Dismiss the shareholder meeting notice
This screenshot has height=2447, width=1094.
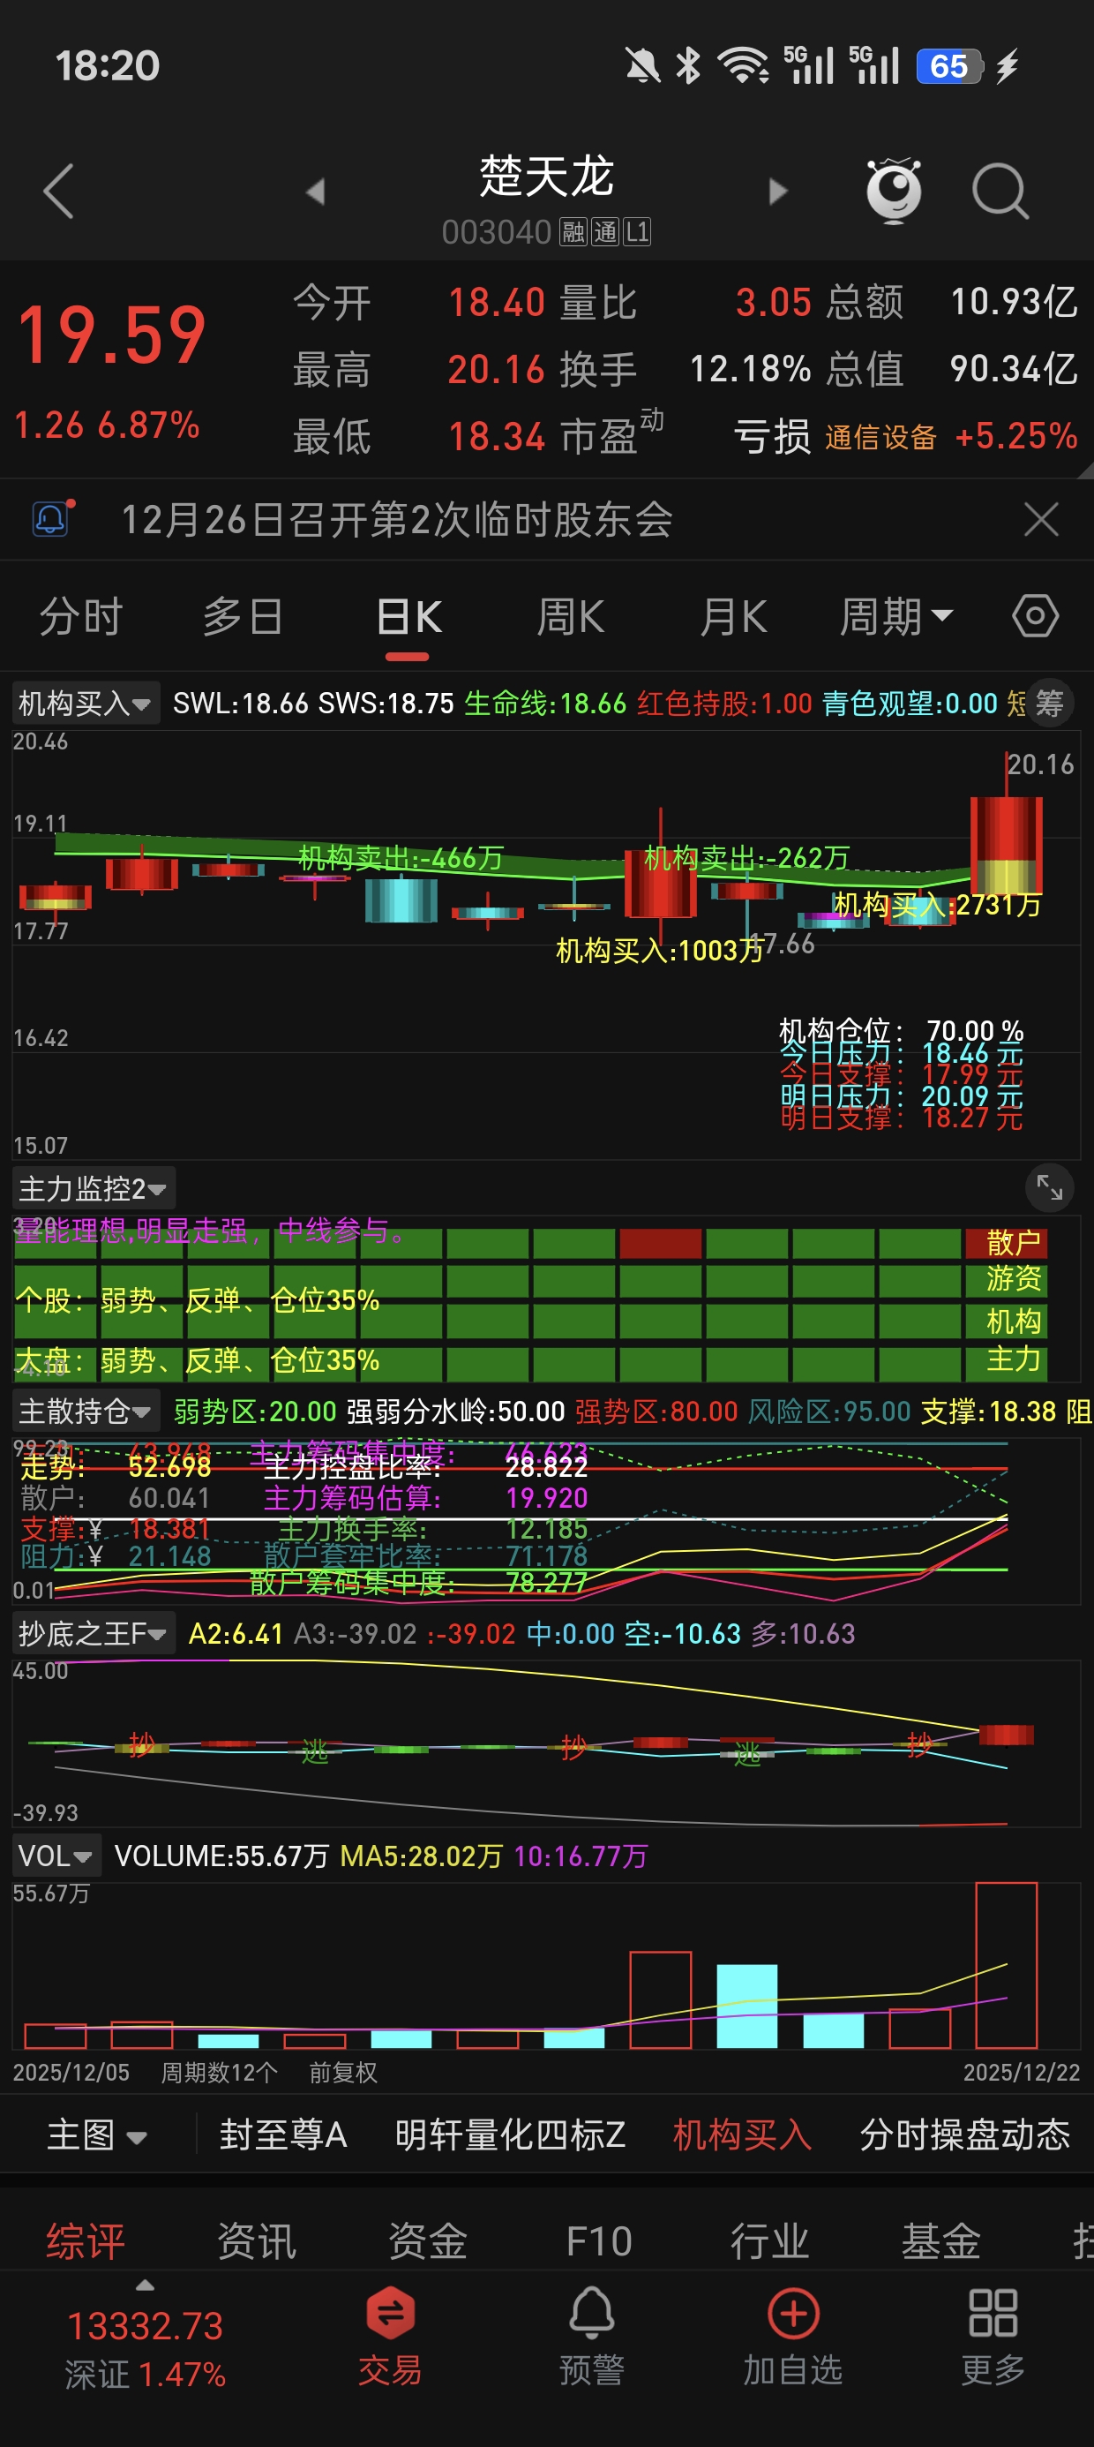coord(1041,520)
